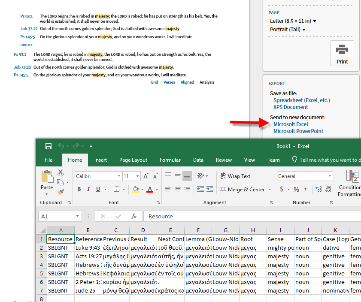Click the Cut scissors icon
This screenshot has height=302, width=361.
pos(61,172)
